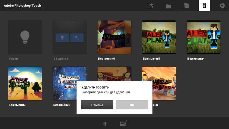
Task: Tap the share/export icon in top bar
Action: pos(150,6)
